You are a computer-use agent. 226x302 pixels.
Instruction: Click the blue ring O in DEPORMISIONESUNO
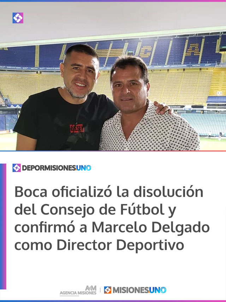[88, 168]
